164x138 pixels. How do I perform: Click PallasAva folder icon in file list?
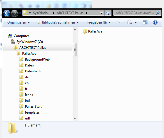85,31
